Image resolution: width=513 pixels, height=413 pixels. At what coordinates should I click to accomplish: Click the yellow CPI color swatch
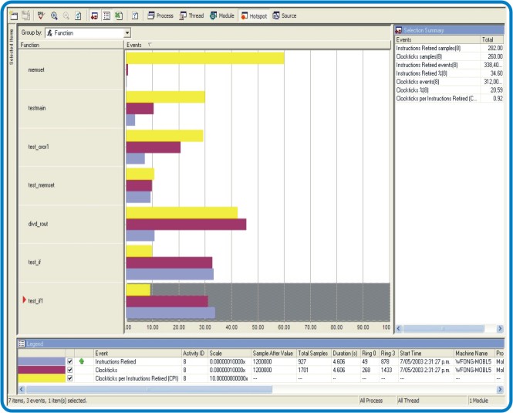point(42,378)
